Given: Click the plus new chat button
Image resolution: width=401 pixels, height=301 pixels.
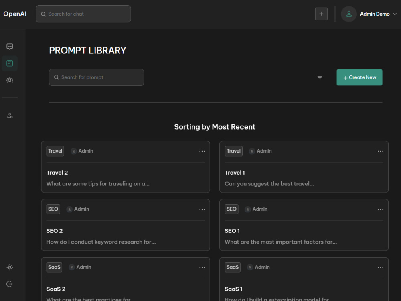Looking at the screenshot, I should click(321, 14).
